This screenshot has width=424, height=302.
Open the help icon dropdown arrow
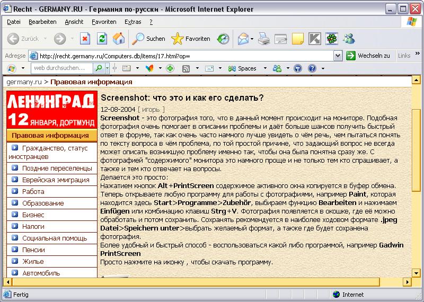click(x=323, y=69)
